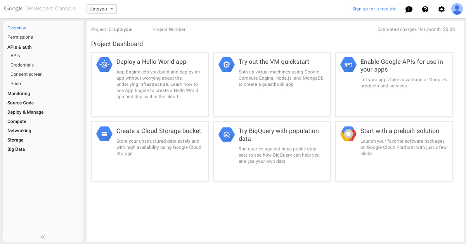Open Start with a prebuilt solution title
The image size is (466, 244).
tap(400, 131)
